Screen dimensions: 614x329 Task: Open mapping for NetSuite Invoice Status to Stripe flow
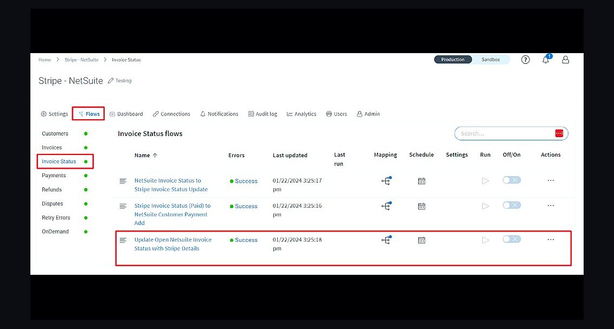click(386, 180)
